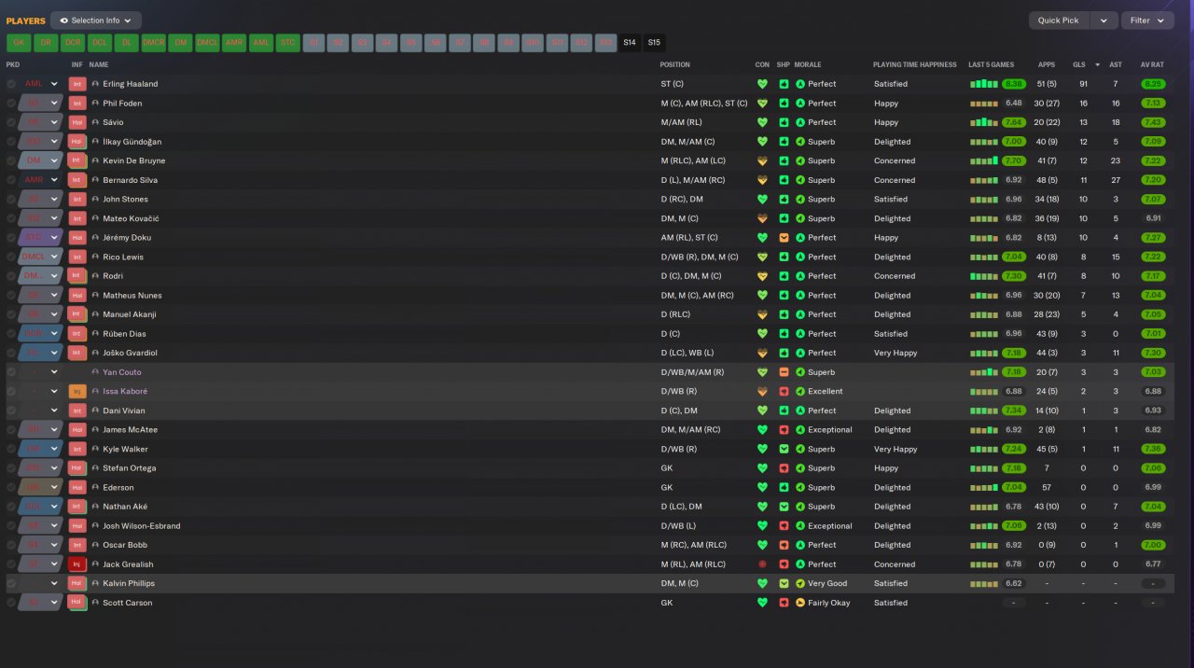Click Phil Foden's green match sharpness icon
Image resolution: width=1194 pixels, height=668 pixels.
(784, 104)
